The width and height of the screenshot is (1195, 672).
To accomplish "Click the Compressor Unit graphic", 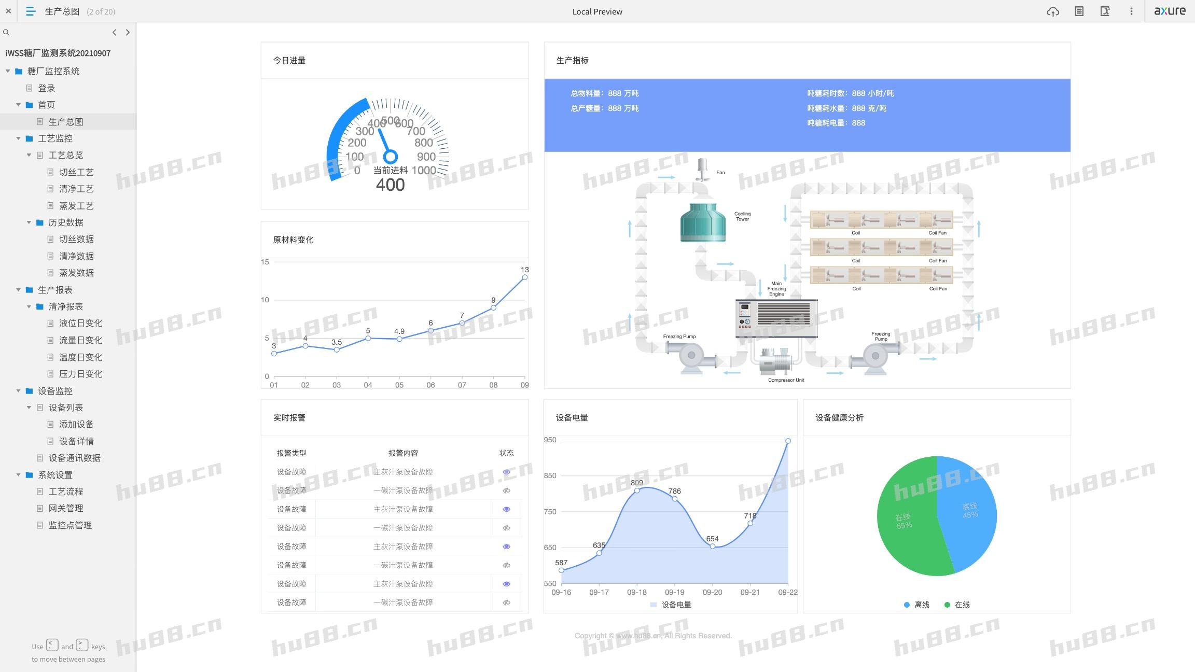I will (x=776, y=361).
